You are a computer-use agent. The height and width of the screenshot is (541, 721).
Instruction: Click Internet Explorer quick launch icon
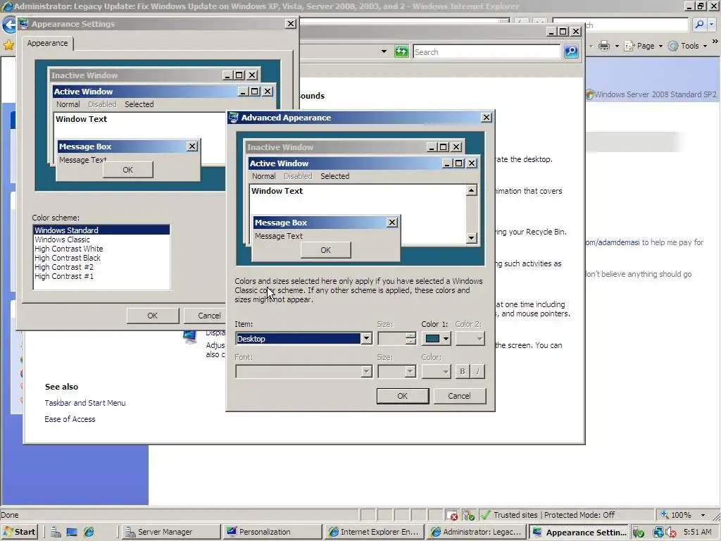89,533
